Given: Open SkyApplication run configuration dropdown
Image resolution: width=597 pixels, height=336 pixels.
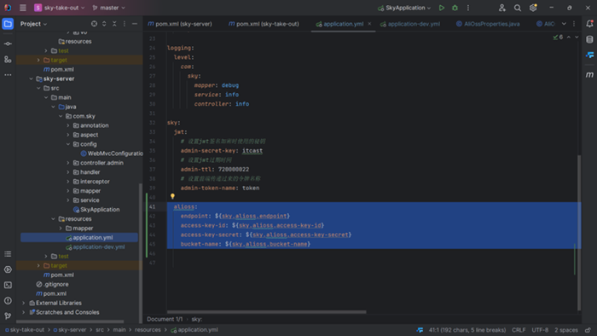Looking at the screenshot, I should [404, 8].
